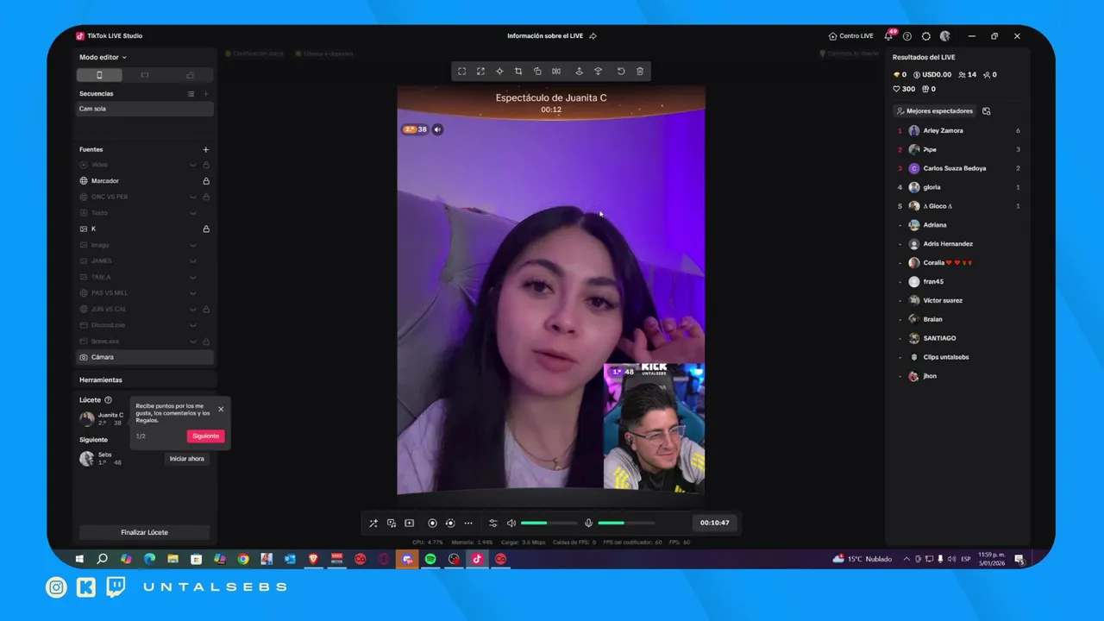Toggle lock on the brave.exe source

click(x=206, y=341)
